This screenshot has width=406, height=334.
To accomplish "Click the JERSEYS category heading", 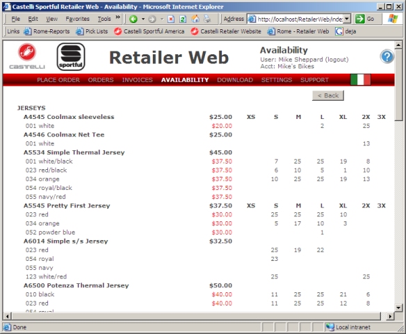I will (31, 108).
